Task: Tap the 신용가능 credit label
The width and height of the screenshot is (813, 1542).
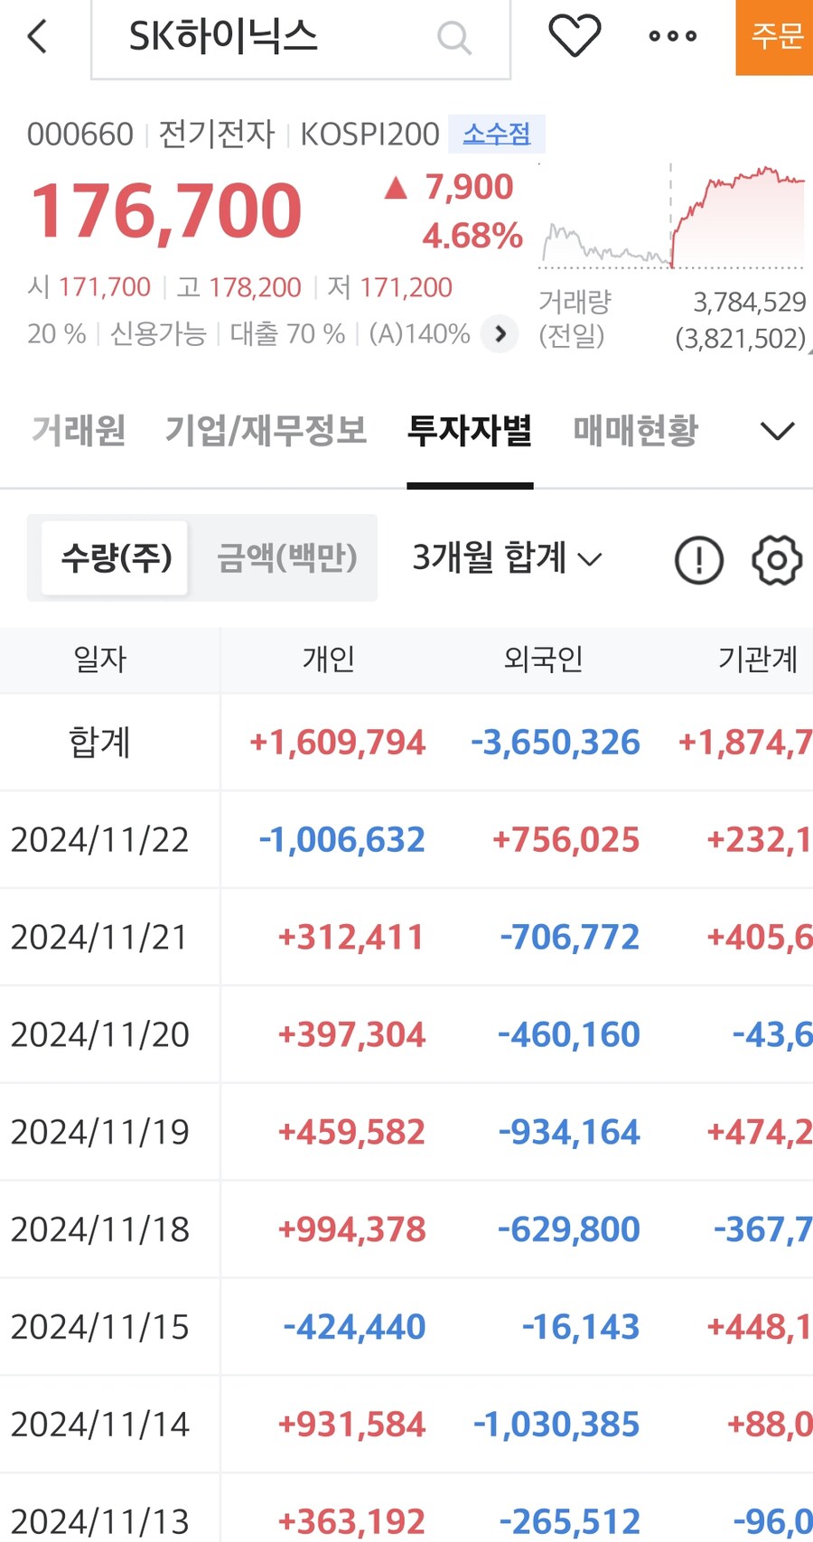Action: click(158, 334)
